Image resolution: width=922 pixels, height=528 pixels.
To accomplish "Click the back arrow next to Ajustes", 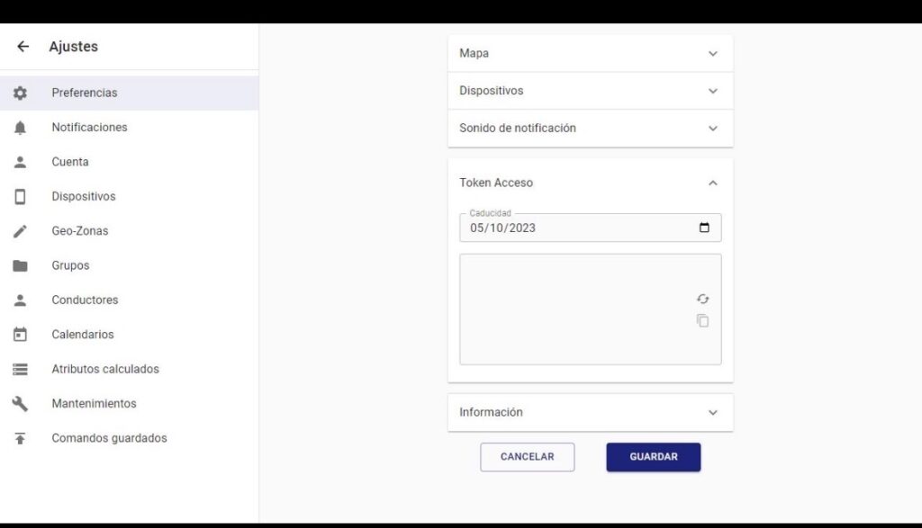I will point(23,47).
